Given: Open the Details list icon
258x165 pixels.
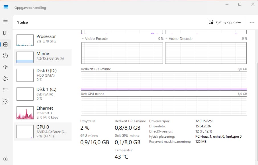Looking at the screenshot, I should click(x=5, y=90).
